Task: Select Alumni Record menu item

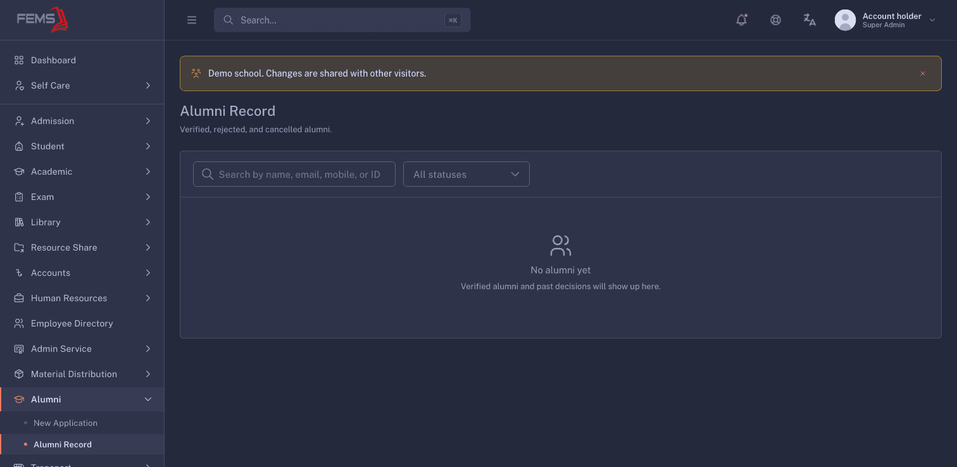Action: [x=82, y=444]
